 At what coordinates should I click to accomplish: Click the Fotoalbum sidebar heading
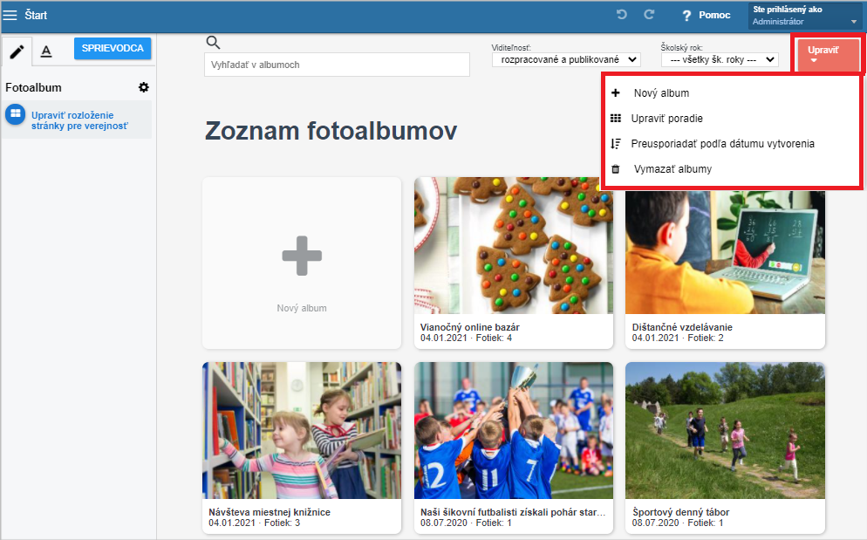click(x=33, y=87)
